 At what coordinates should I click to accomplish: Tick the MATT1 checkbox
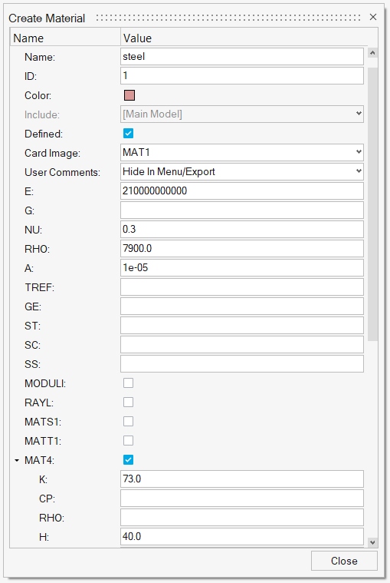128,441
